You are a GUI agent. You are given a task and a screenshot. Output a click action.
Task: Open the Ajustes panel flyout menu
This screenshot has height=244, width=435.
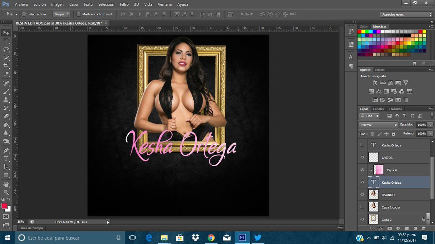tap(431, 70)
